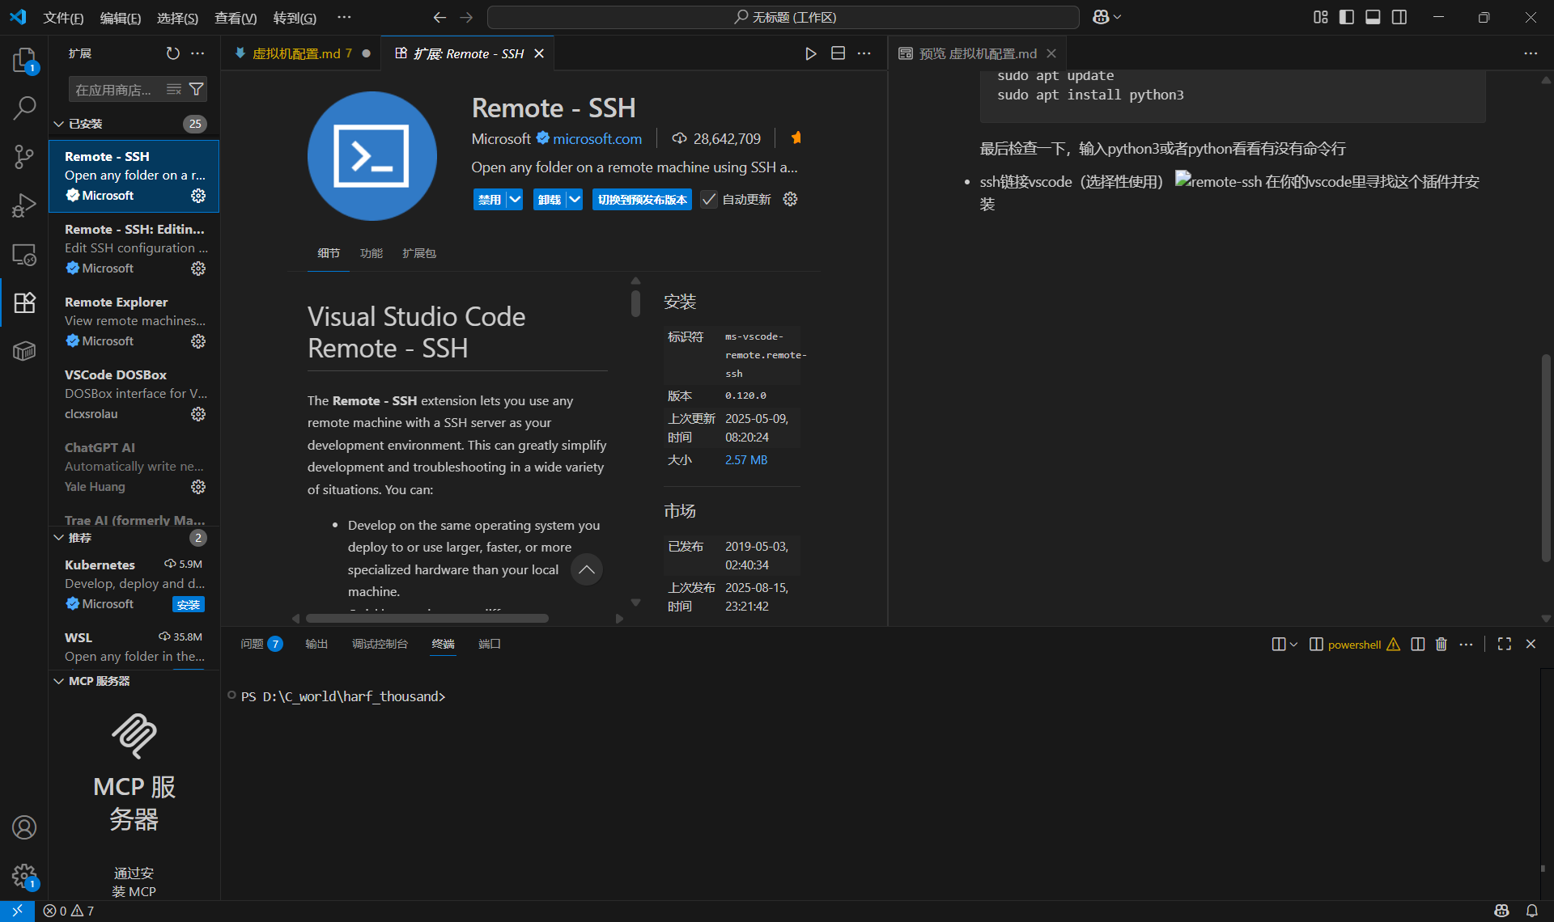Kill terminal with trash icon
Screen dimensions: 1554x922
(x=1441, y=644)
